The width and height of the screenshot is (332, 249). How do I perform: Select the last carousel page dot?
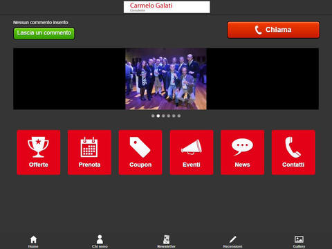[179, 116]
